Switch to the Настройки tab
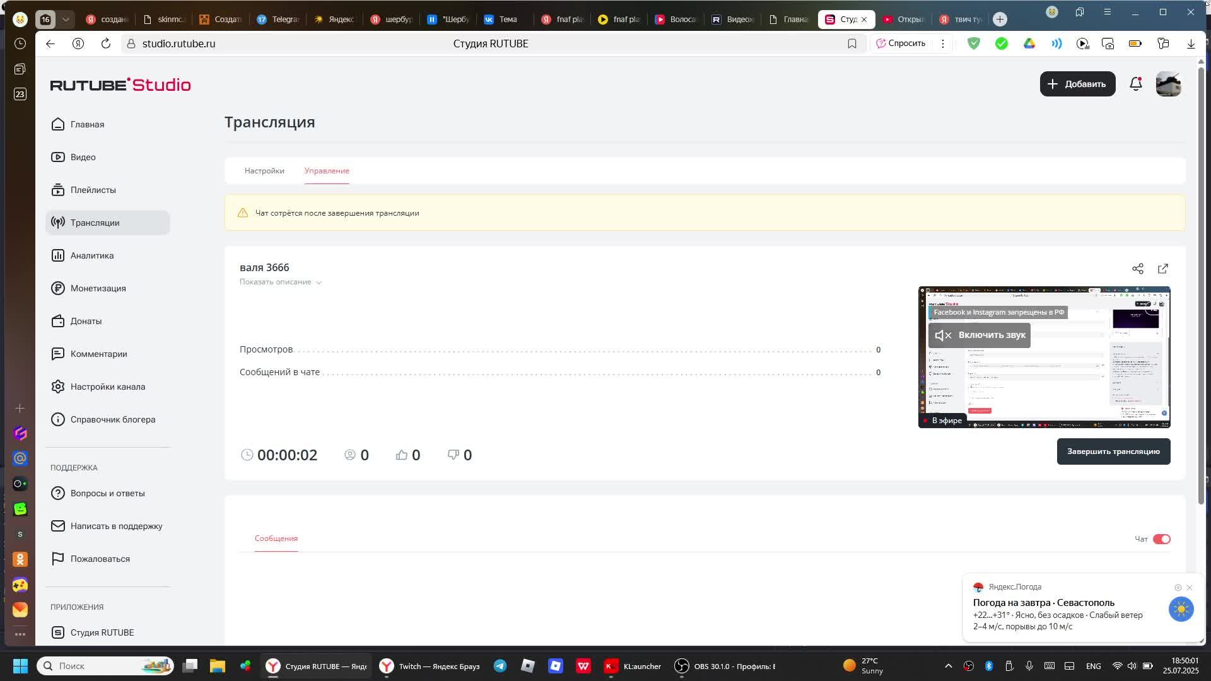 coord(264,171)
